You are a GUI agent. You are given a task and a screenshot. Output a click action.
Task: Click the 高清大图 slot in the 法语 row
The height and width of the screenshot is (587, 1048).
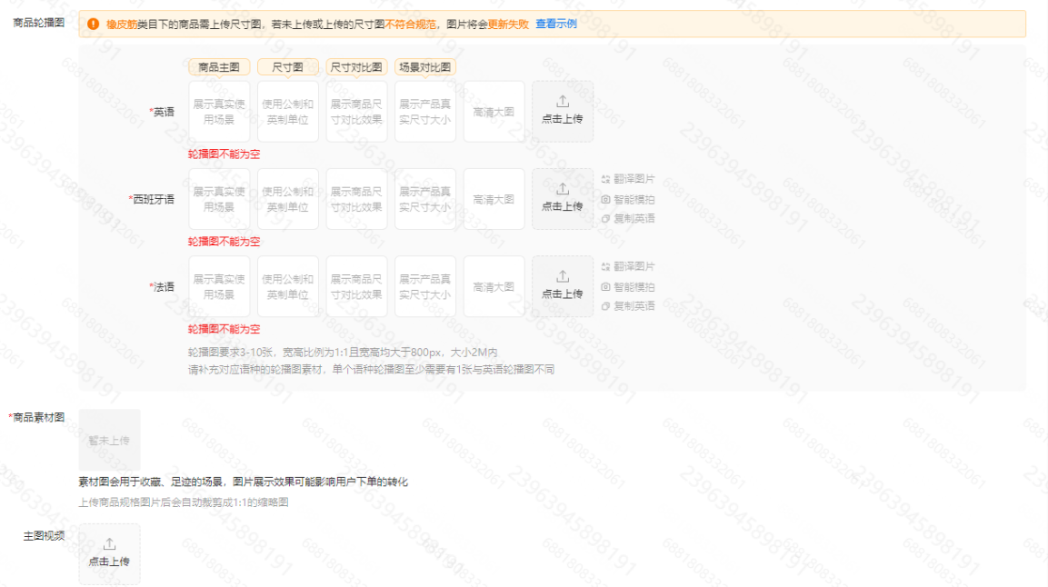coord(494,286)
